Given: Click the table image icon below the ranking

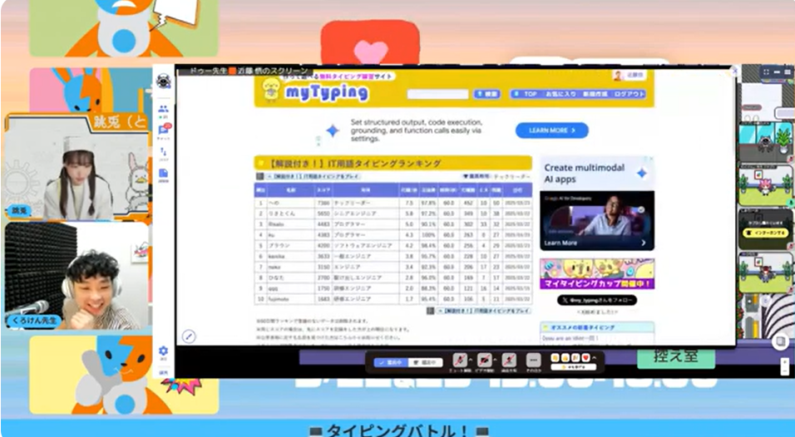Looking at the screenshot, I should (430, 311).
